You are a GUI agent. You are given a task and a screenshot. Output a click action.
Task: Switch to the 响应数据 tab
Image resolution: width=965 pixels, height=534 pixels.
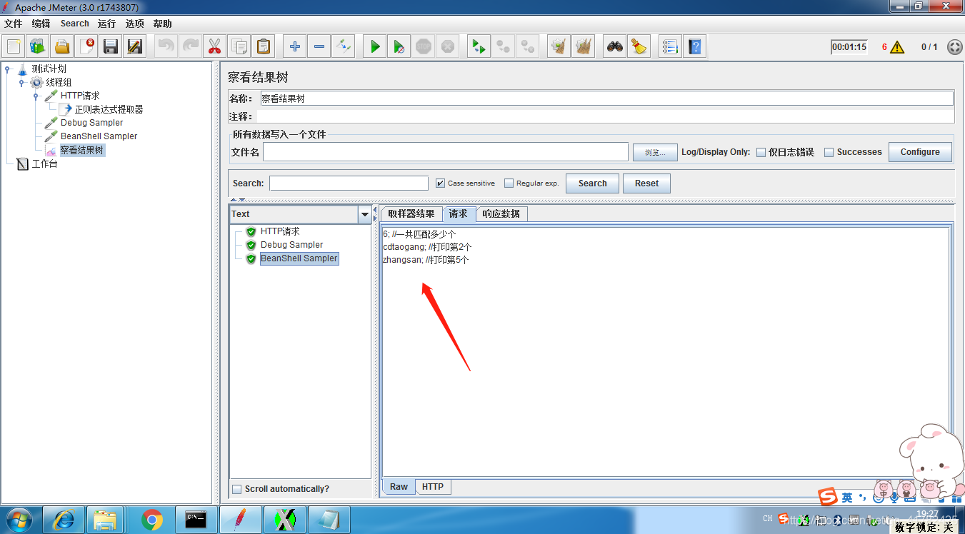(x=501, y=214)
